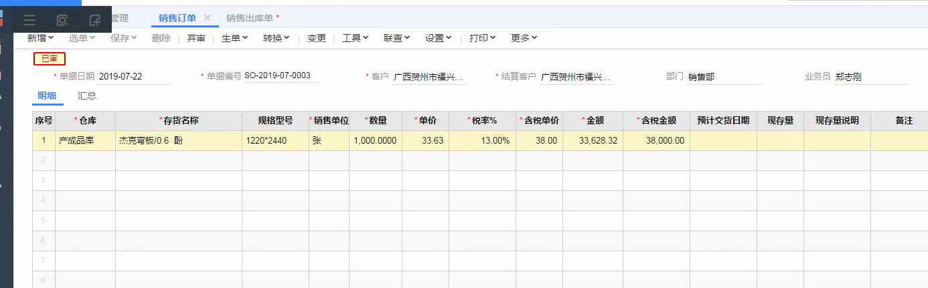The width and height of the screenshot is (928, 288).
Task: Expand the 工具 dropdown
Action: click(356, 38)
